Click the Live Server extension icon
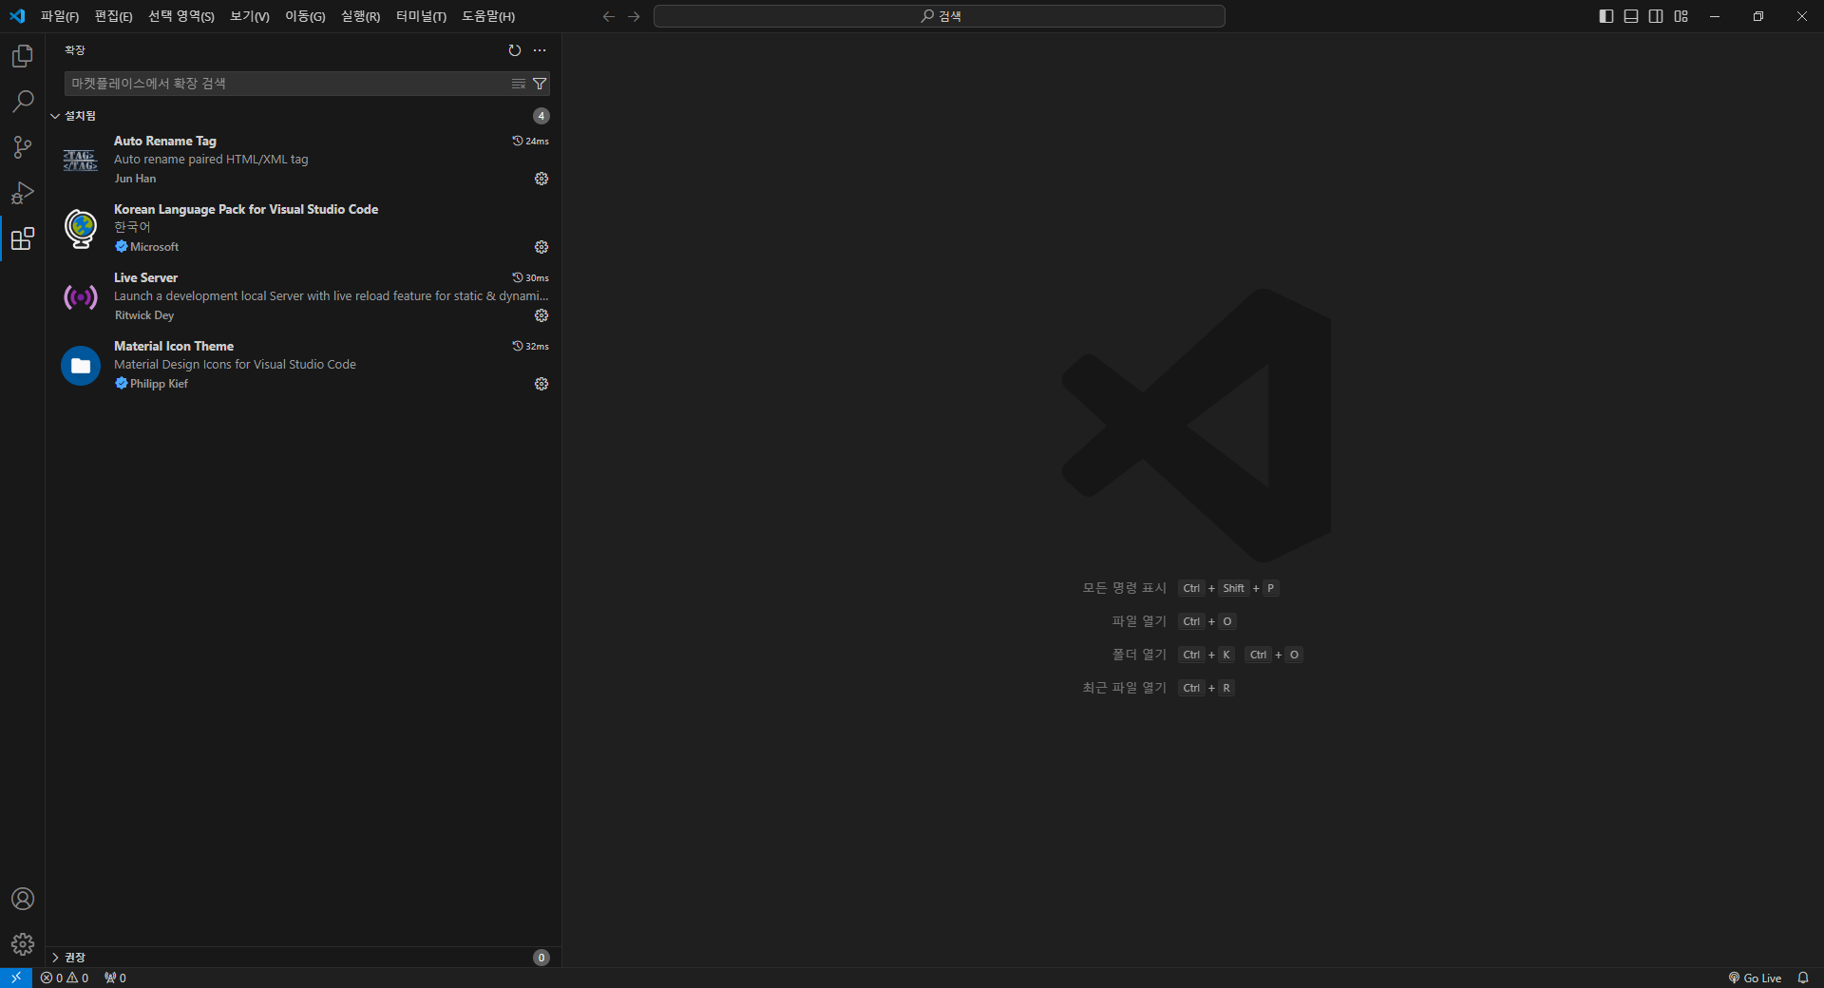This screenshot has height=988, width=1824. (x=81, y=297)
